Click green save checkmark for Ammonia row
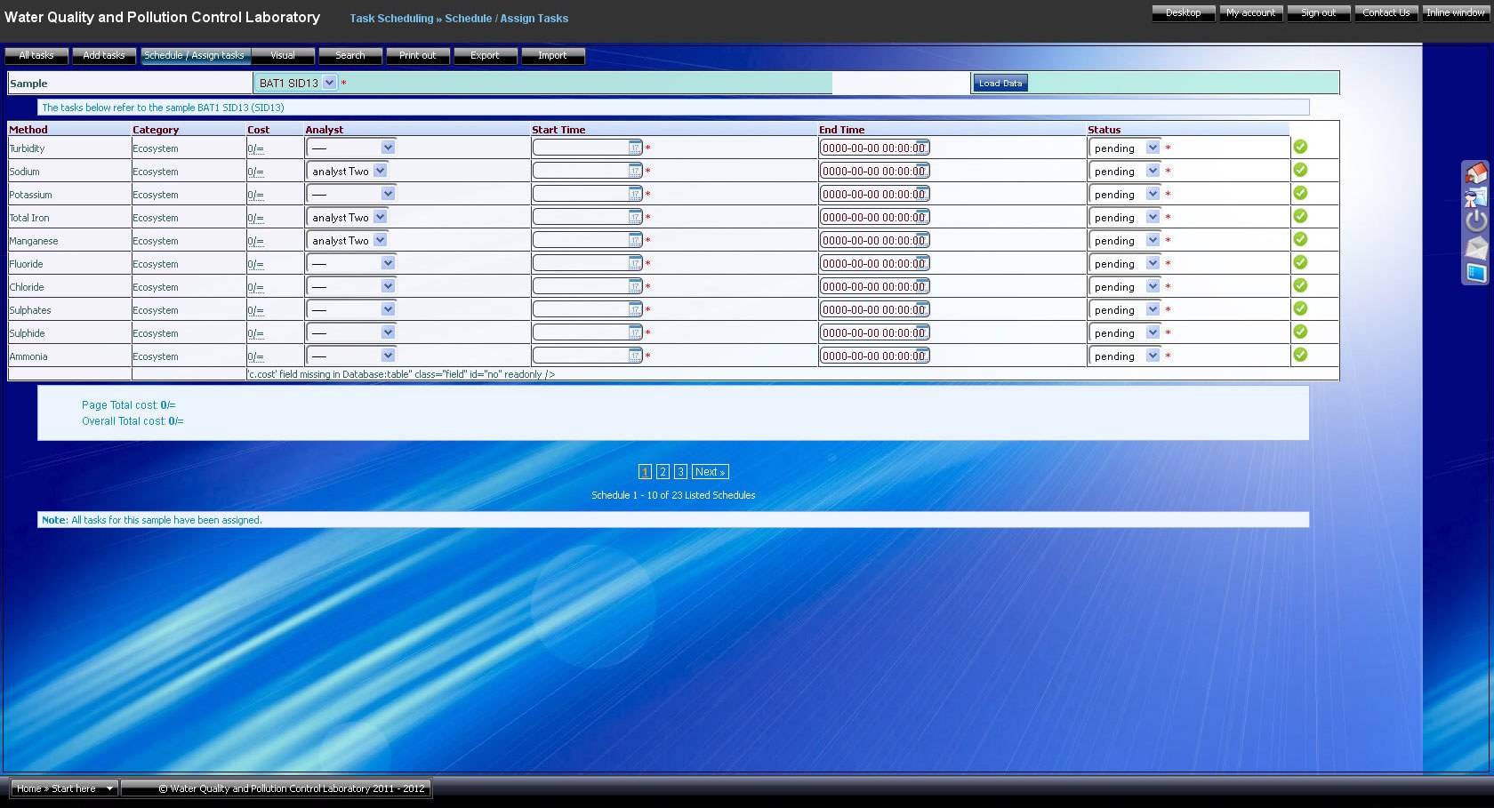 coord(1300,355)
